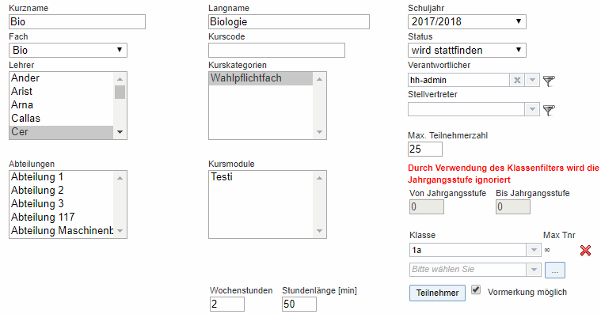Select Cer in Lehrer list
Screen dimensions: 601x314
point(61,132)
